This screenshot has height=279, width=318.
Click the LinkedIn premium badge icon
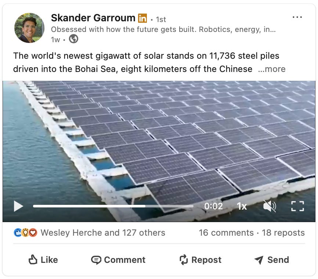point(142,18)
